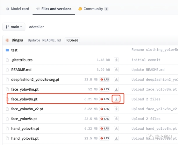Click the fdb6e26 commit hash
Screen dimensions: 178x145
point(72,40)
